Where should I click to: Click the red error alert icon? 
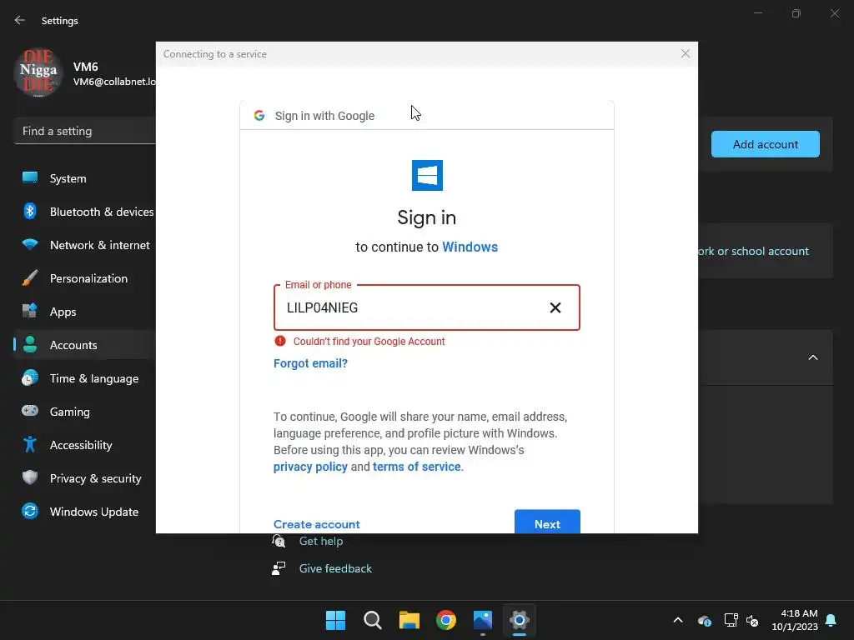click(280, 341)
